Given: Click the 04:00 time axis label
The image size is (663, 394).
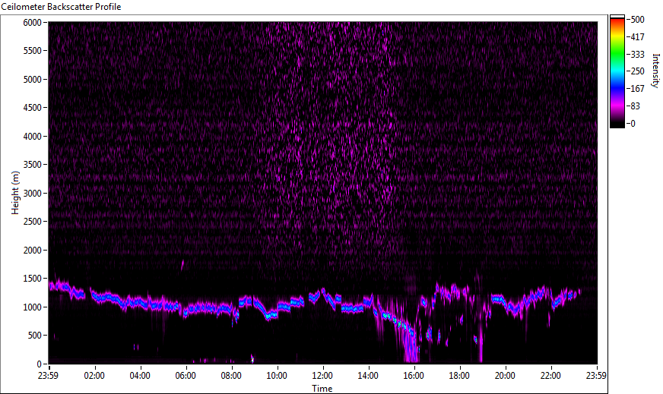Looking at the screenshot, I should point(140,376).
